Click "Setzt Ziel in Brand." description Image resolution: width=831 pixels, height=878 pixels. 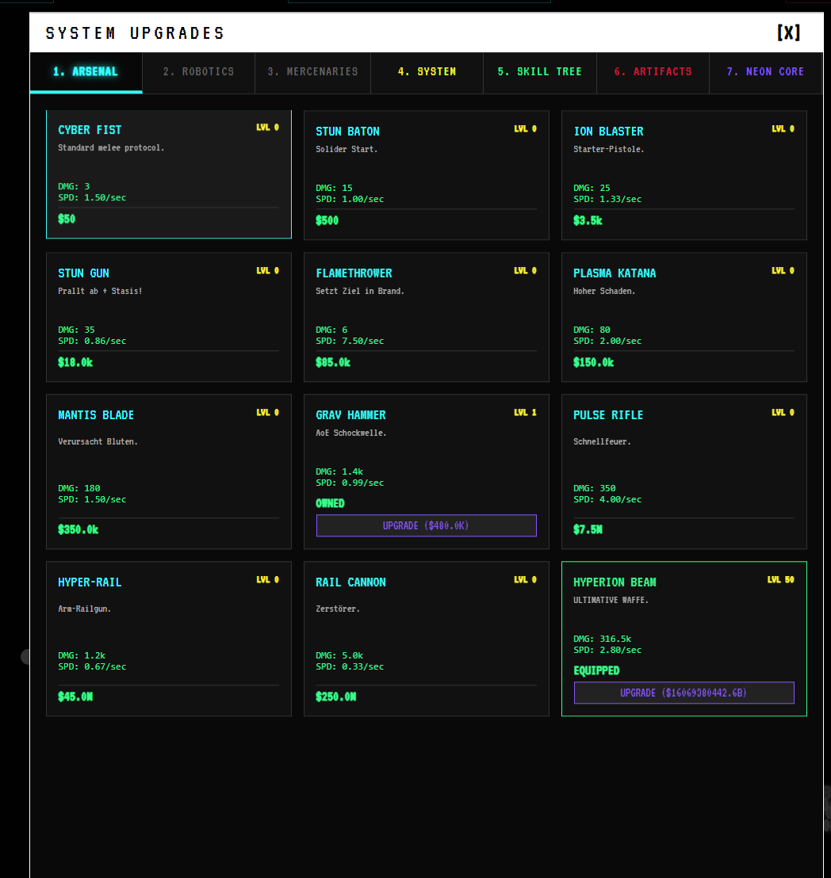[360, 291]
